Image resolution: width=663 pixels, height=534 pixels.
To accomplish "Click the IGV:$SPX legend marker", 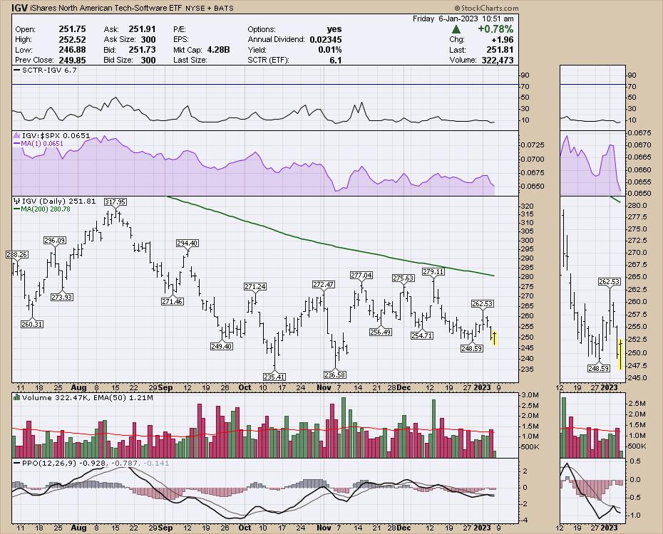I will pos(16,135).
